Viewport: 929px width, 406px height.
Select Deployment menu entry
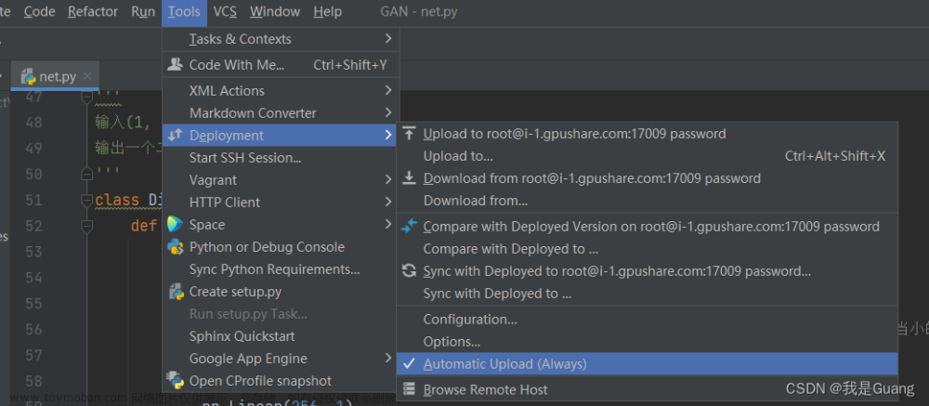click(x=281, y=135)
